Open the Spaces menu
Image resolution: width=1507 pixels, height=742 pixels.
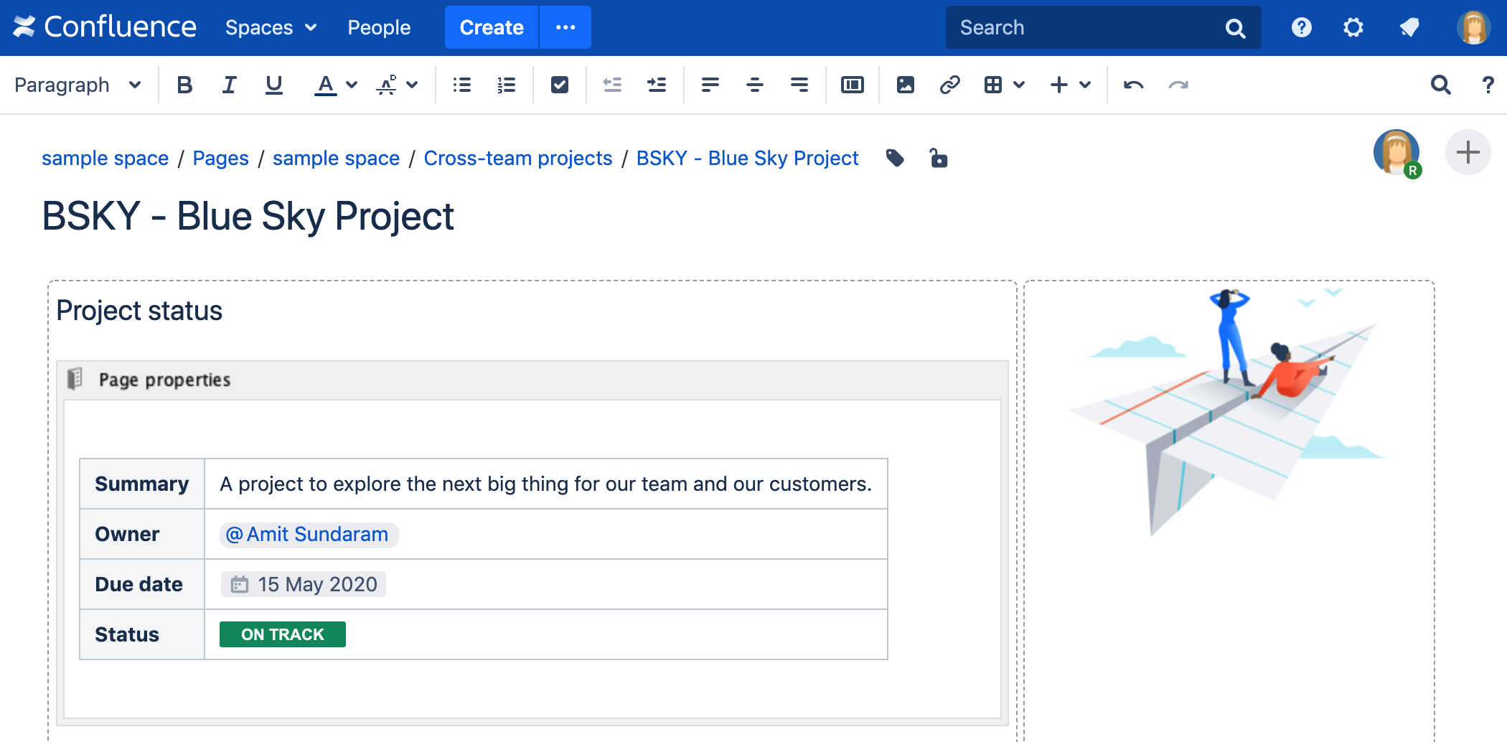tap(271, 27)
